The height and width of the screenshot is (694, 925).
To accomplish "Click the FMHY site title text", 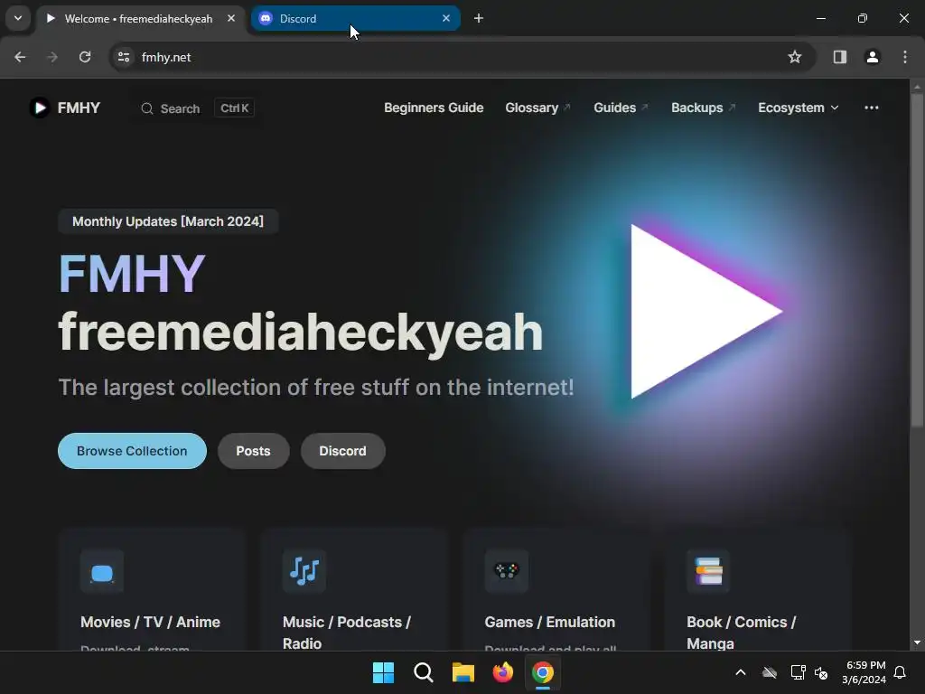I will coord(79,108).
